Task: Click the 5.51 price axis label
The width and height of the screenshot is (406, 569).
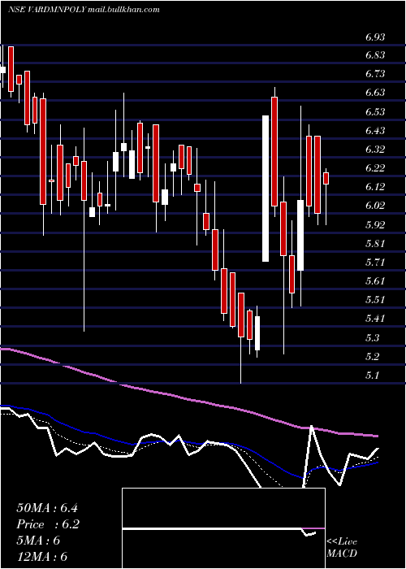Action: pos(375,299)
